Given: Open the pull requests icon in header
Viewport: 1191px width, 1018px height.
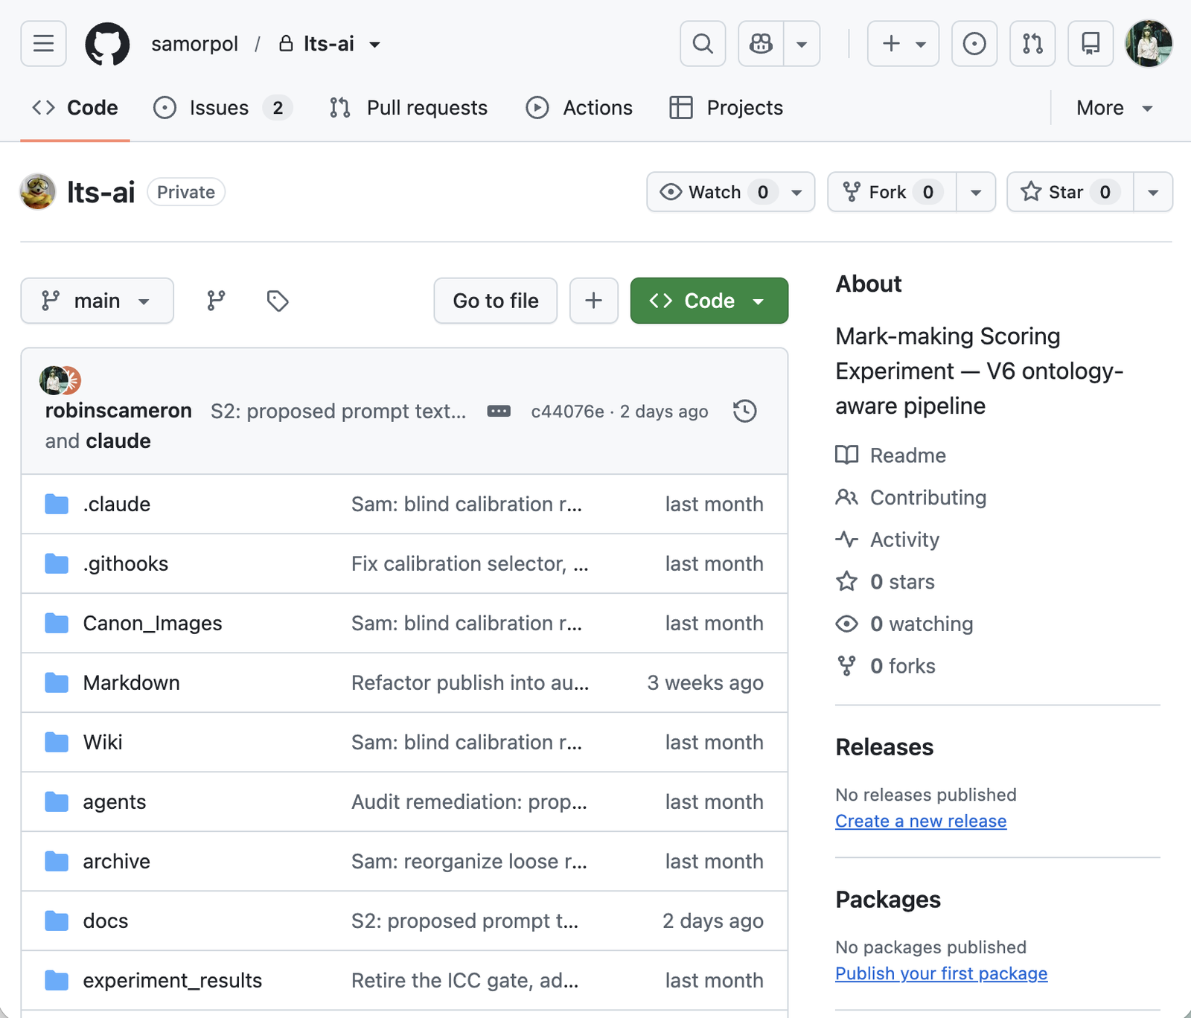Looking at the screenshot, I should point(1032,44).
